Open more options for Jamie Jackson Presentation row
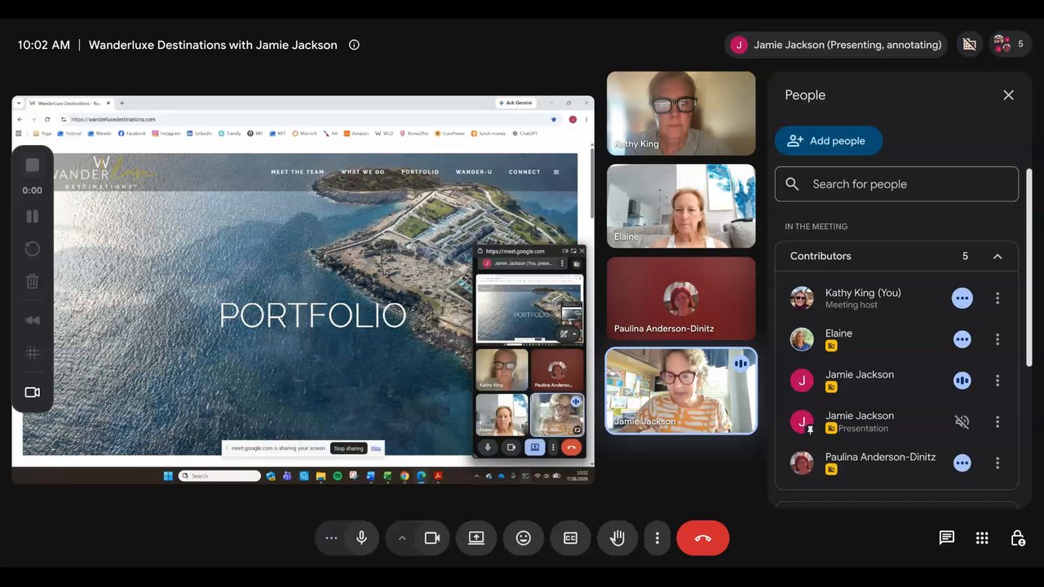 coord(997,421)
